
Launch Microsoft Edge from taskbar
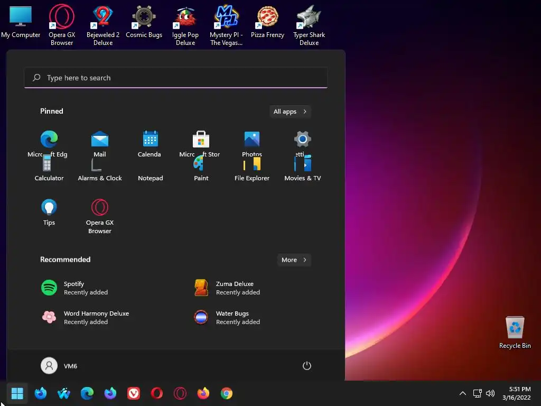point(87,393)
